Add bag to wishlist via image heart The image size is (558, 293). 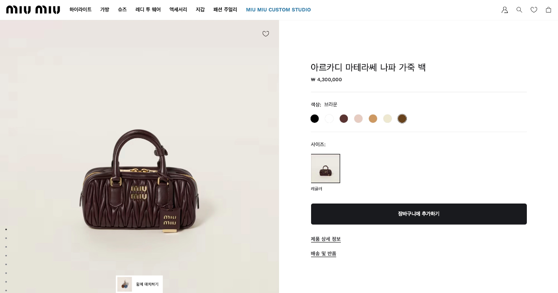click(x=266, y=34)
